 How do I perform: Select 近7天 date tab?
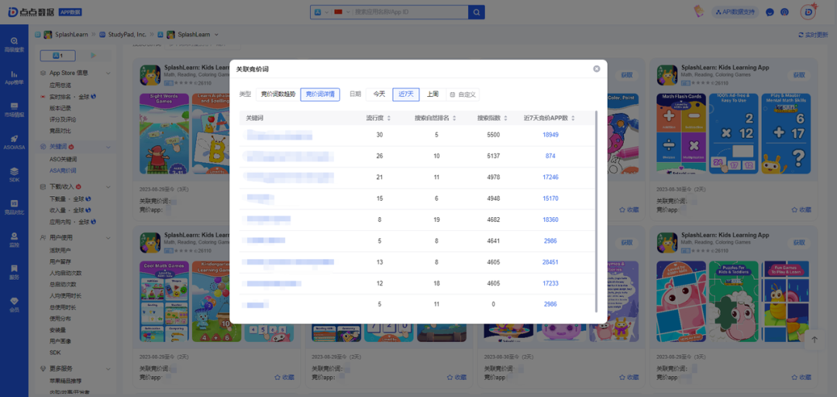coord(405,94)
